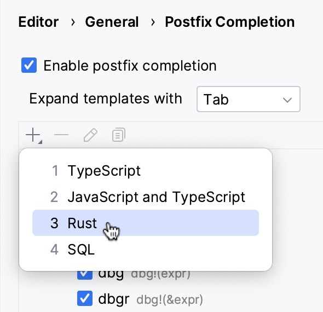
Task: Click the Remove template minus icon
Action: point(61,135)
